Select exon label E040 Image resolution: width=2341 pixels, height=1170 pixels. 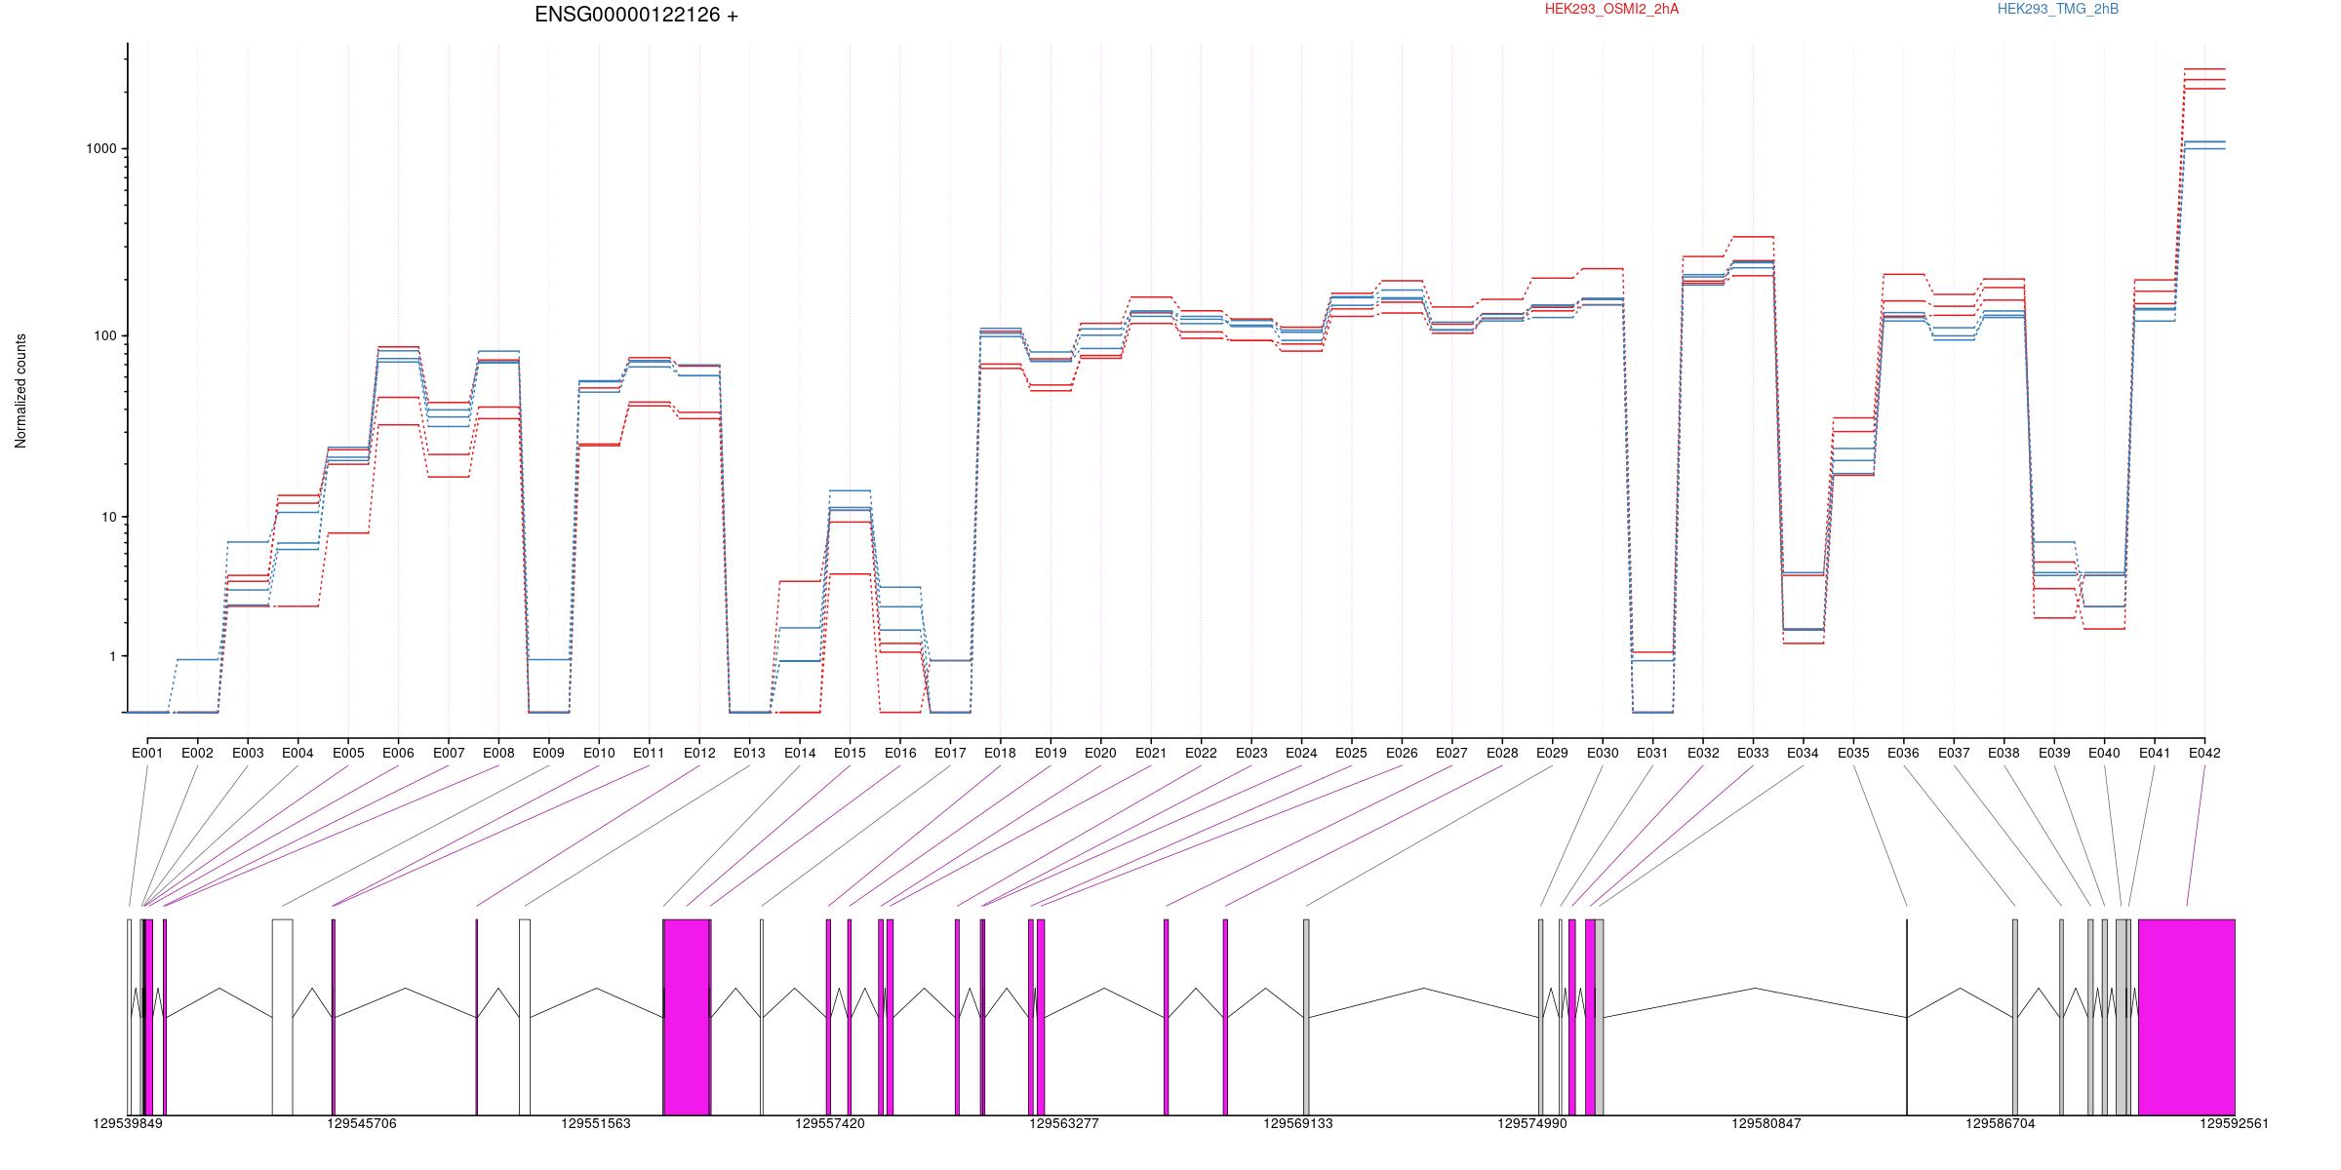[2104, 753]
